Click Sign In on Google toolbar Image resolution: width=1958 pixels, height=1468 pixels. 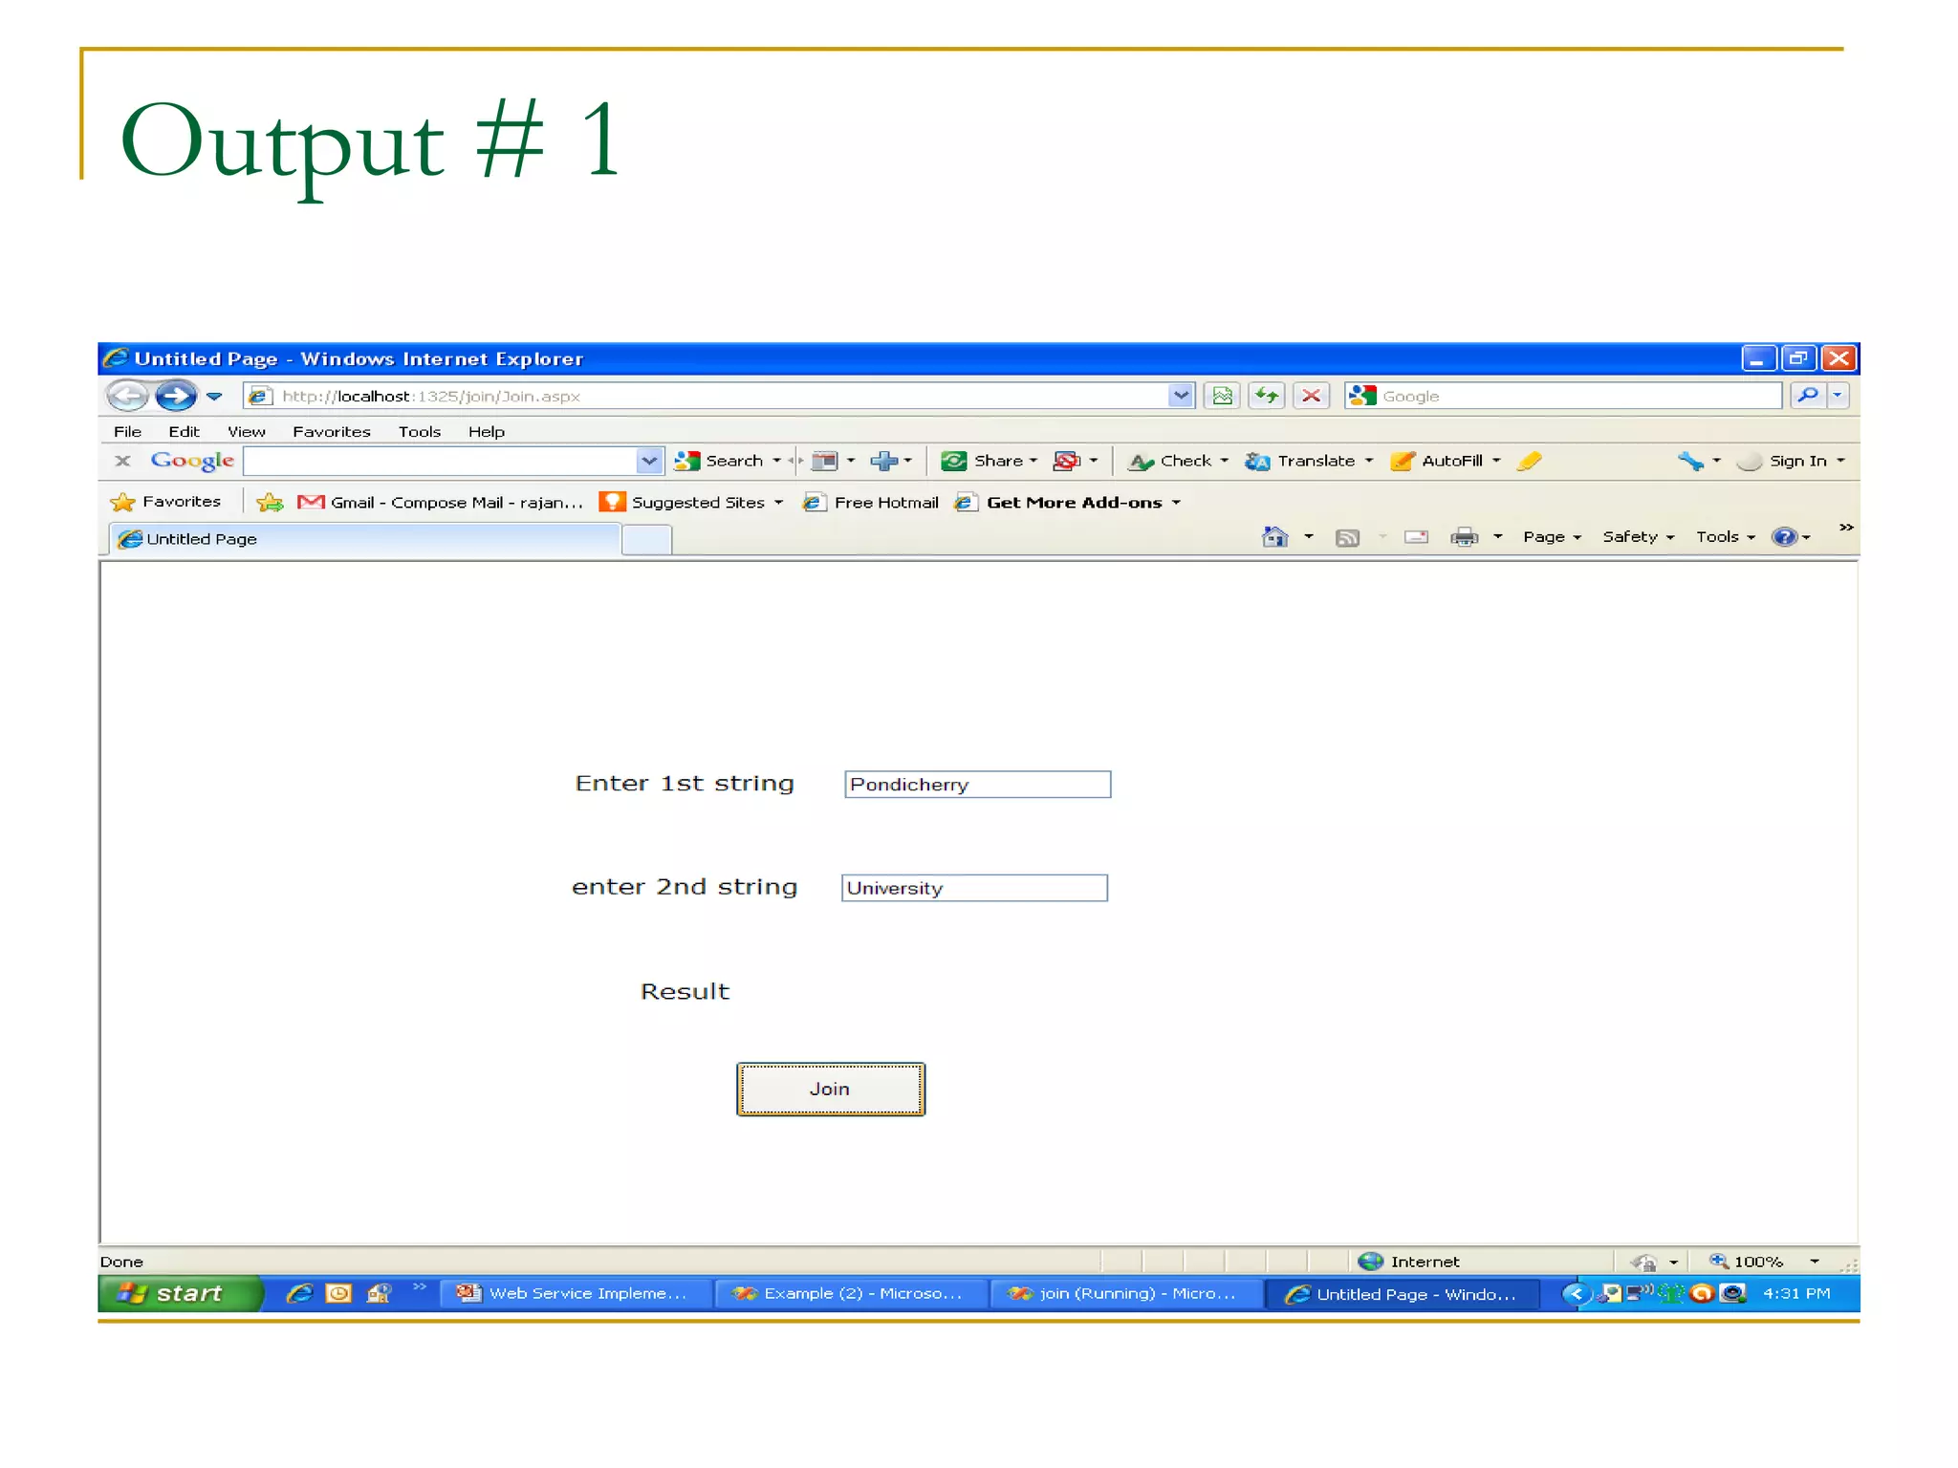pos(1790,461)
